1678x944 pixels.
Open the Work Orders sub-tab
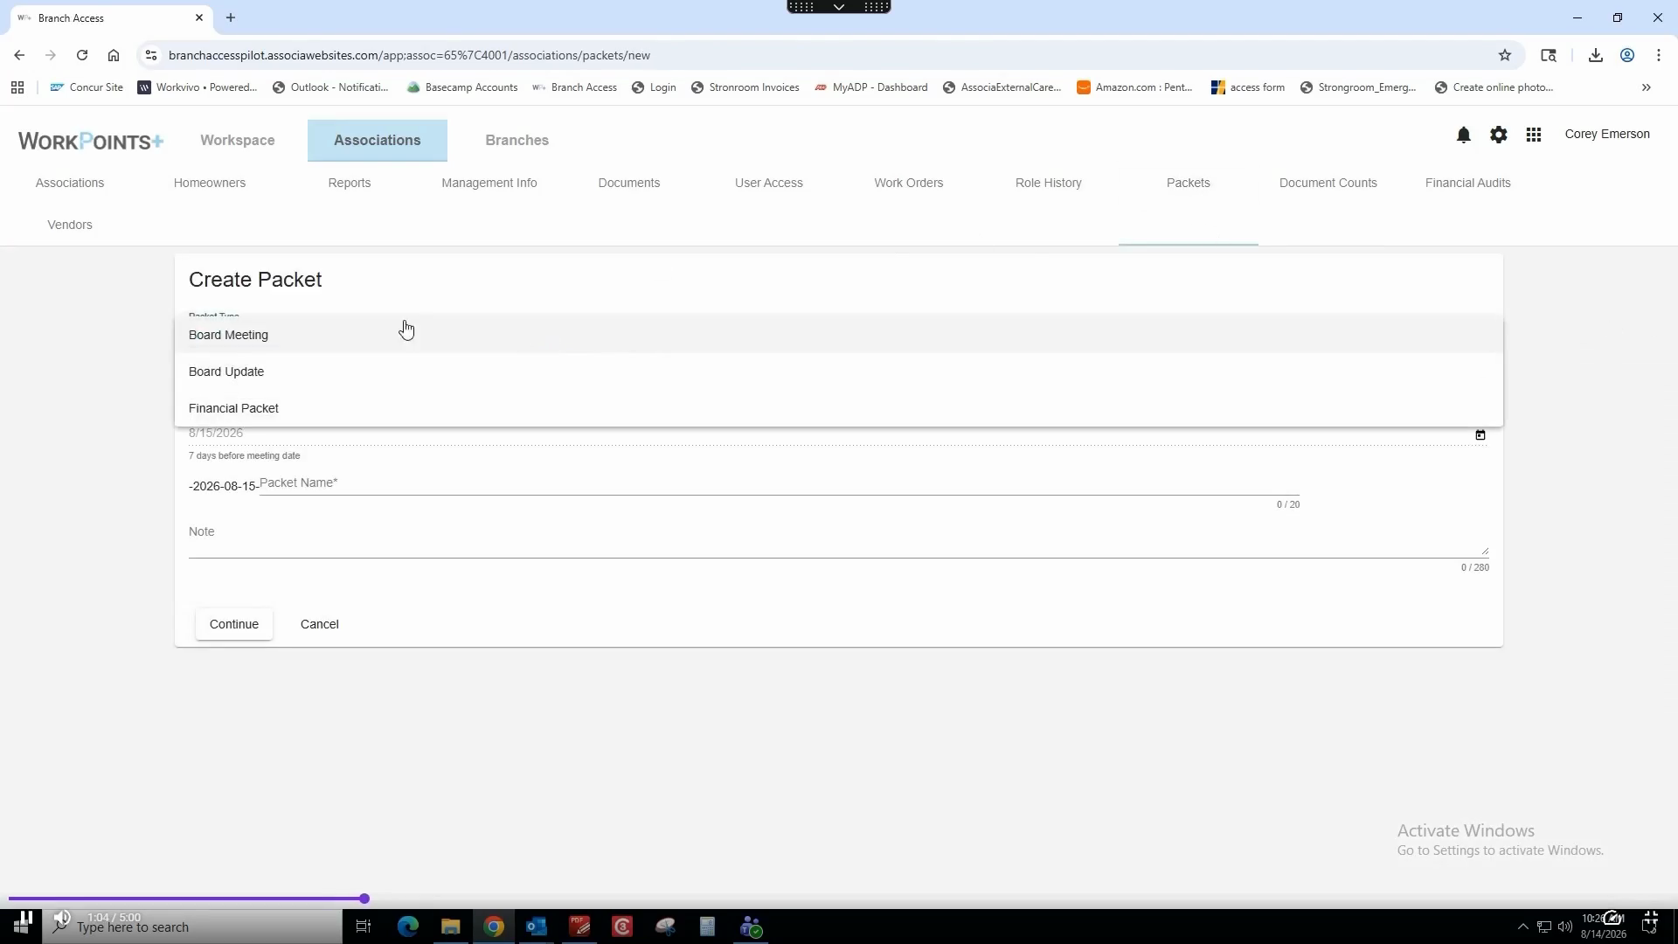[x=909, y=183]
